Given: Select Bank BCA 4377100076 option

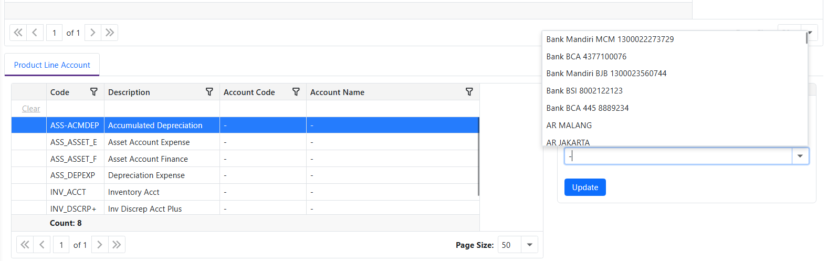Looking at the screenshot, I should 674,57.
